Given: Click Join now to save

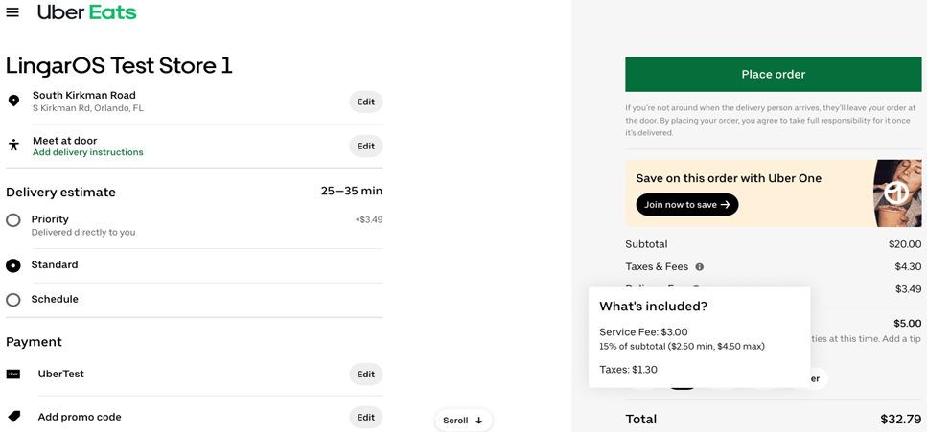Looking at the screenshot, I should pyautogui.click(x=686, y=205).
